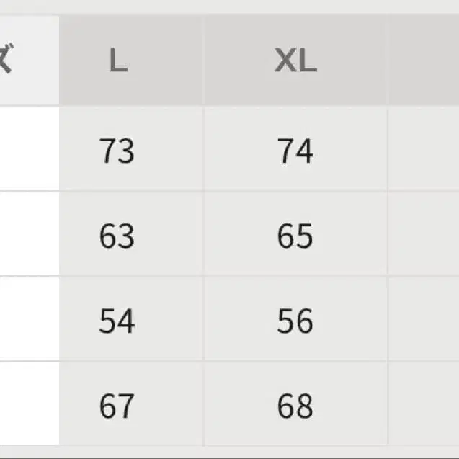Click the cell reading 67
This screenshot has height=459, width=459.
(117, 406)
